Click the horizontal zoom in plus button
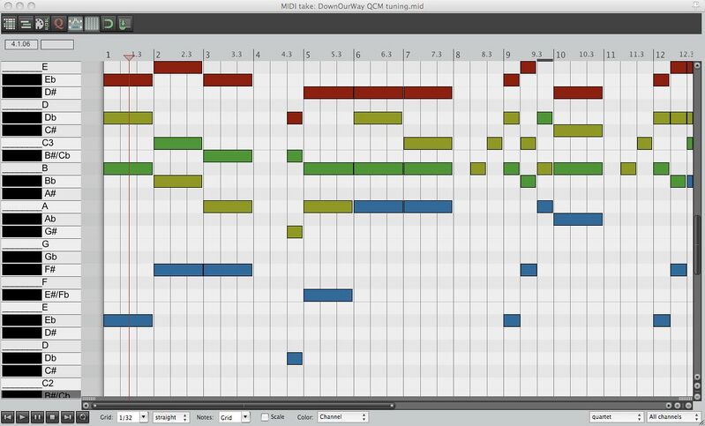The width and height of the screenshot is (705, 426). pos(678,406)
